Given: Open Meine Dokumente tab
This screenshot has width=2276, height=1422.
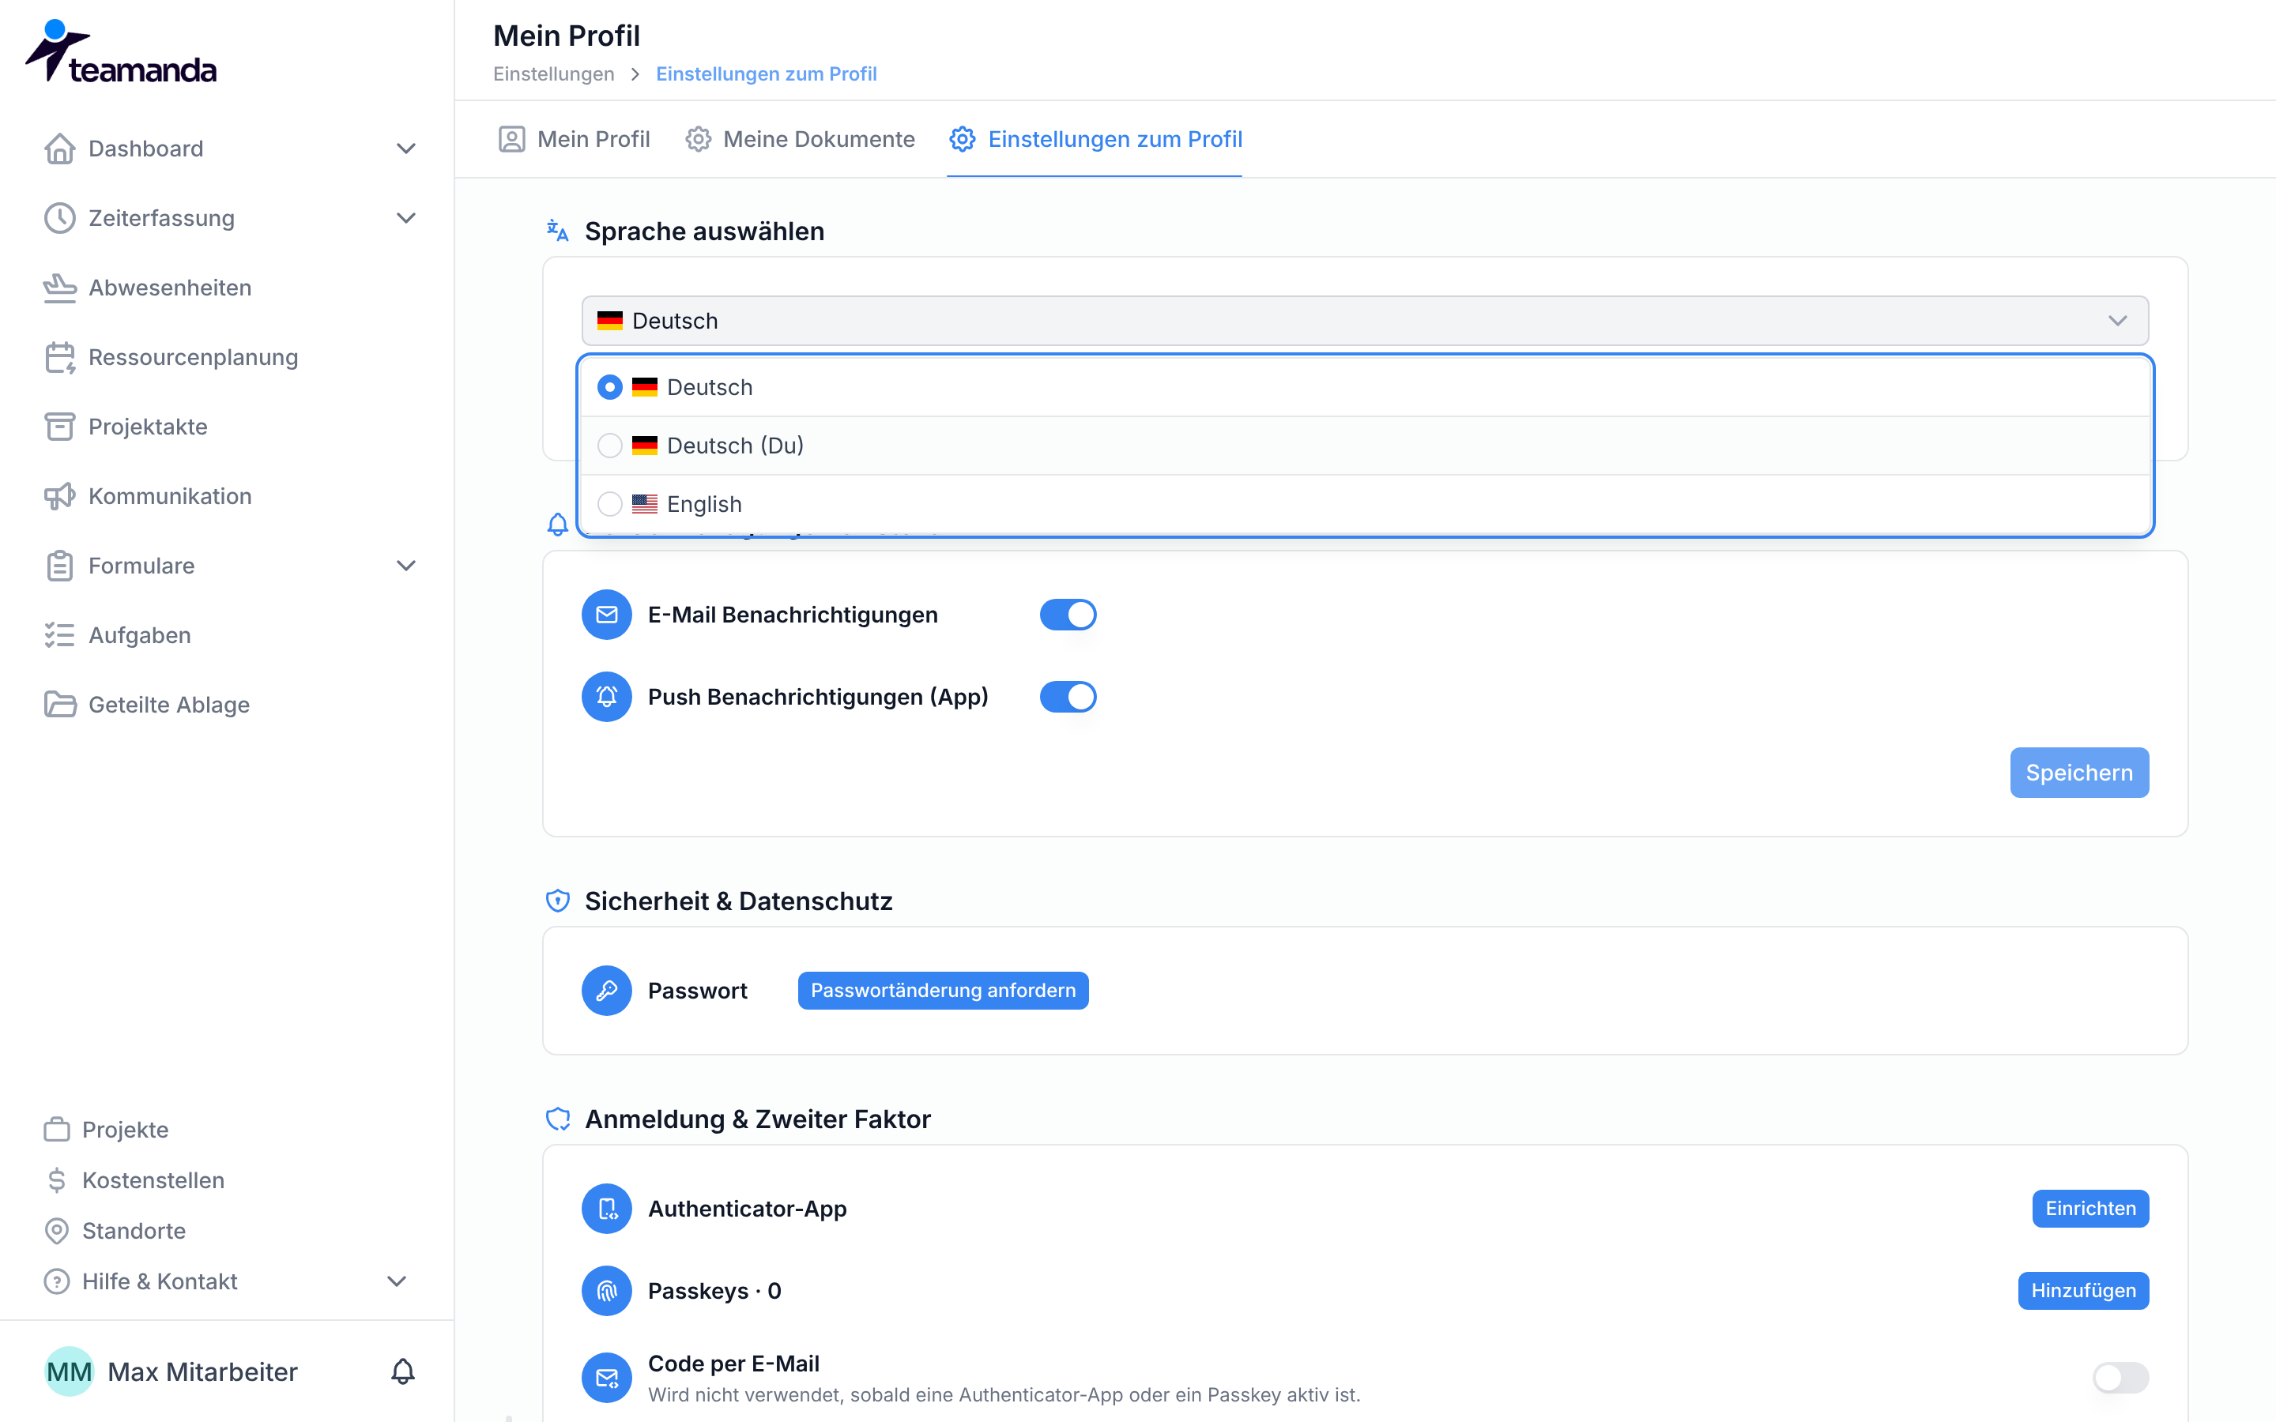Looking at the screenshot, I should point(800,139).
